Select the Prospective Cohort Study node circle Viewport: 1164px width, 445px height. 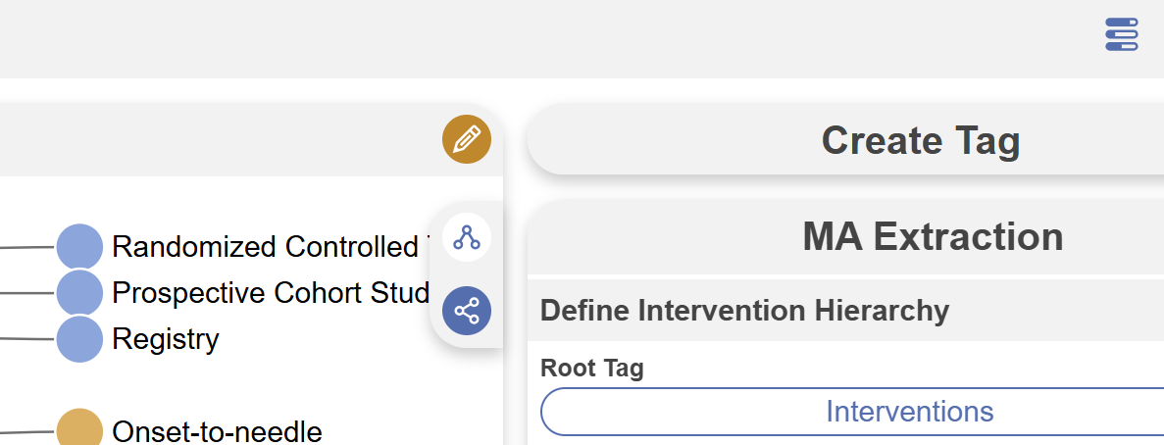[79, 293]
